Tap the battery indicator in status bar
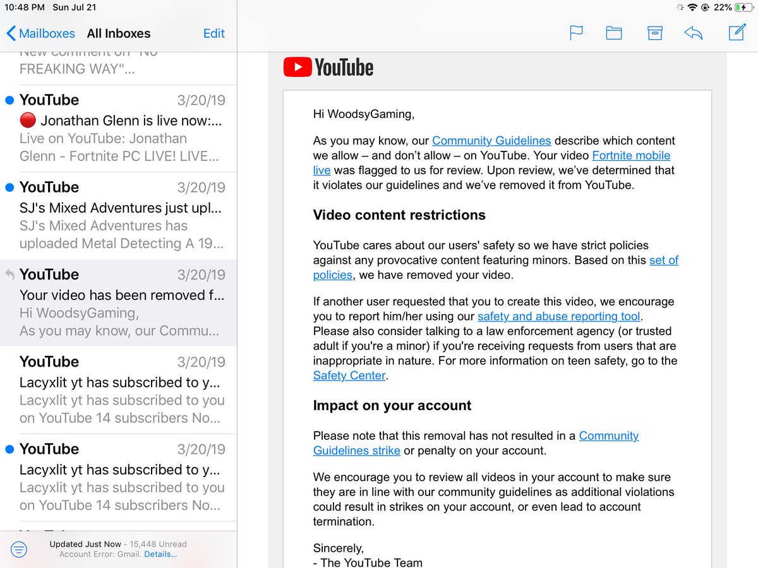This screenshot has height=568, width=758. 743,8
